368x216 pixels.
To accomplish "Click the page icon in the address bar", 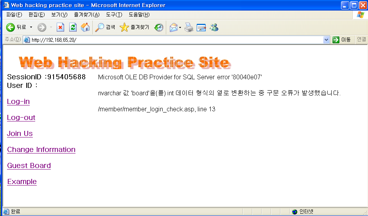I will click(27, 40).
